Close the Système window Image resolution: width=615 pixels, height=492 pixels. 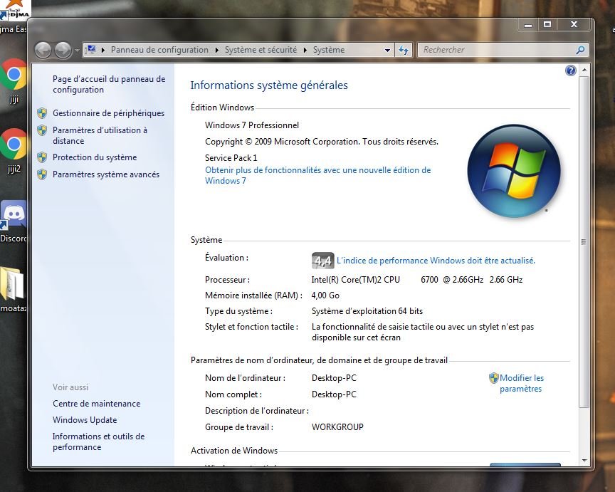pos(574,25)
